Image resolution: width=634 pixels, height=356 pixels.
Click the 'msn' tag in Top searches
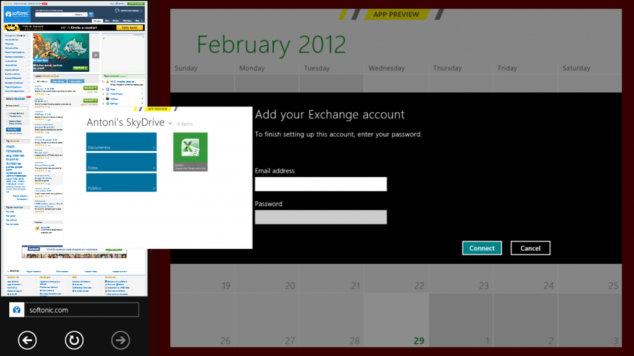(10, 147)
